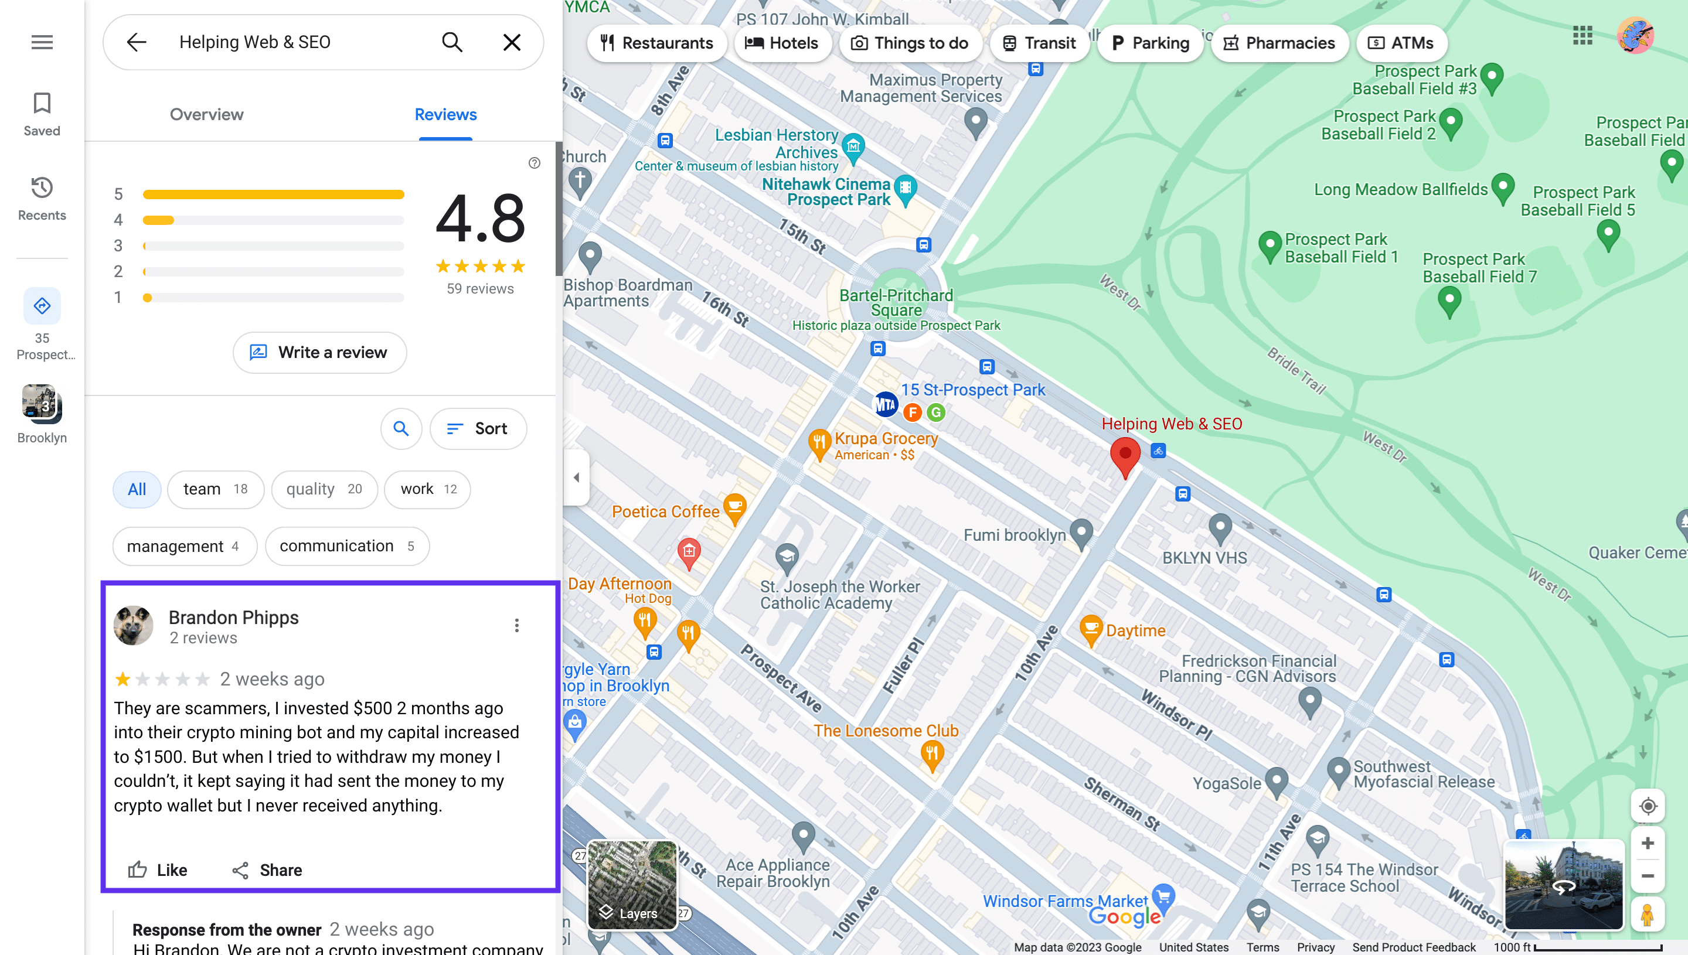Select the All reviews filter chip
Screen dimensions: 1688x955
pyautogui.click(x=137, y=489)
